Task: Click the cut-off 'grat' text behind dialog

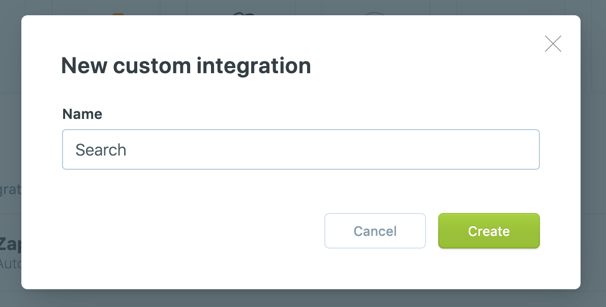Action: coord(10,190)
